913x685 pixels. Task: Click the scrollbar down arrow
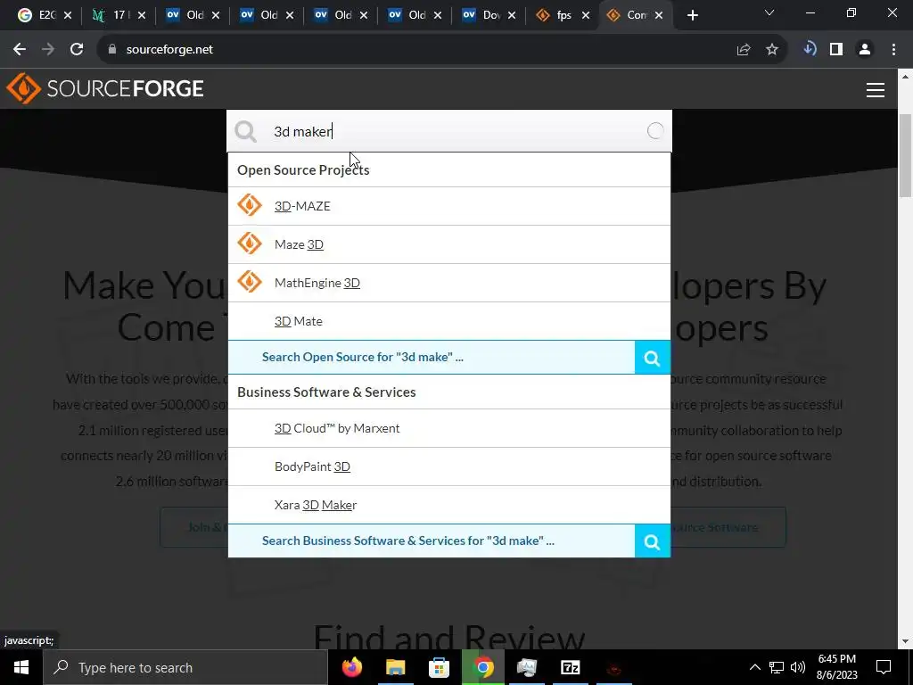906,642
